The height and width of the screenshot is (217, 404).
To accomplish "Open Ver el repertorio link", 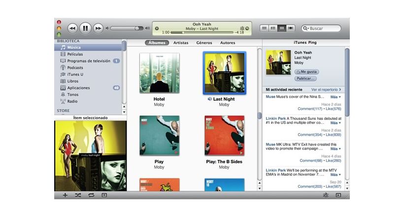I will tap(326, 90).
